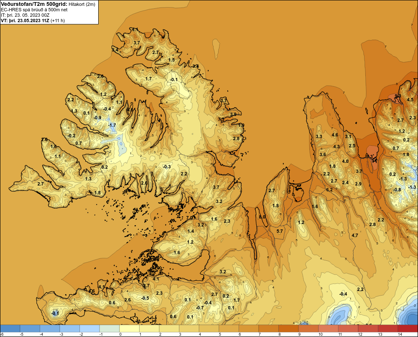Screen dimensions: 418x337
Task: Click the dark red swatch right of 14
Action: 408,329
